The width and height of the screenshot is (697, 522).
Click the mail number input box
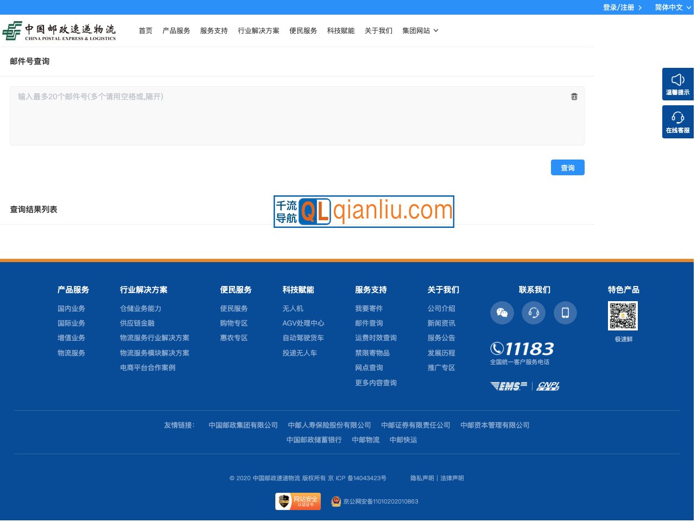click(x=297, y=116)
